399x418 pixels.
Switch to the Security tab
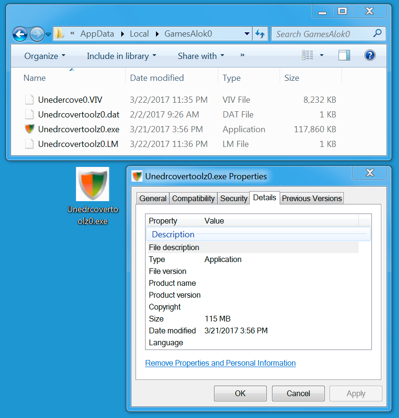pos(234,198)
